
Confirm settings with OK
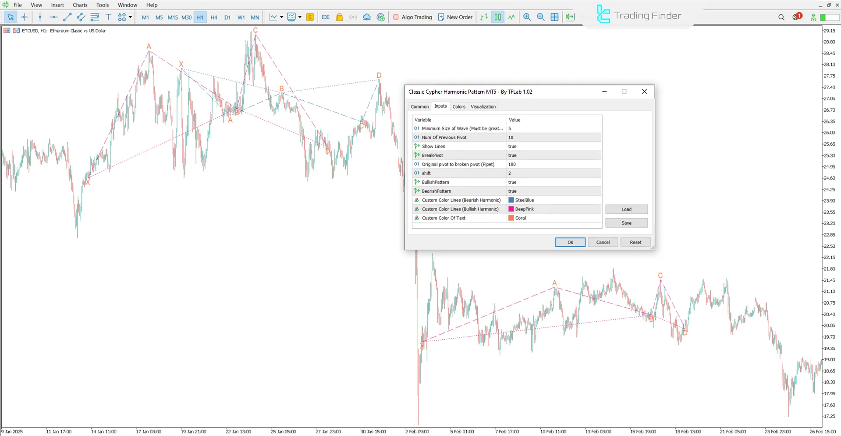point(570,242)
